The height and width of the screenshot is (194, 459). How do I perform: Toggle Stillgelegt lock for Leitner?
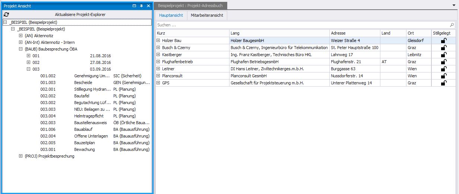pos(444,69)
